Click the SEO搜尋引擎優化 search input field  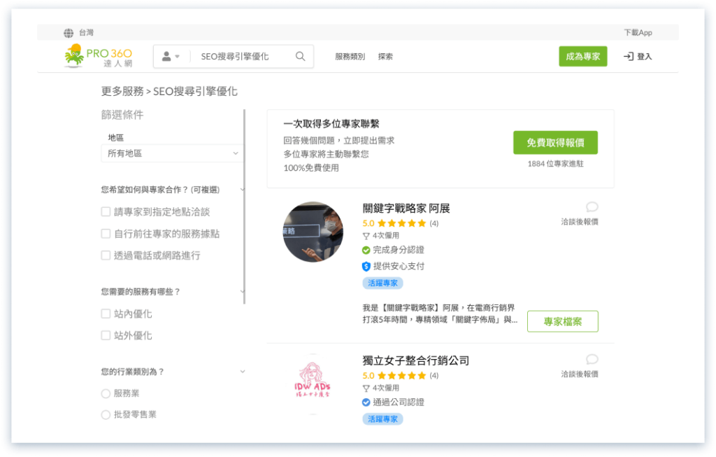coord(238,55)
